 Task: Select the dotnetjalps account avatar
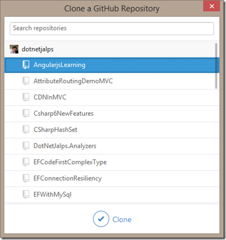[14, 49]
